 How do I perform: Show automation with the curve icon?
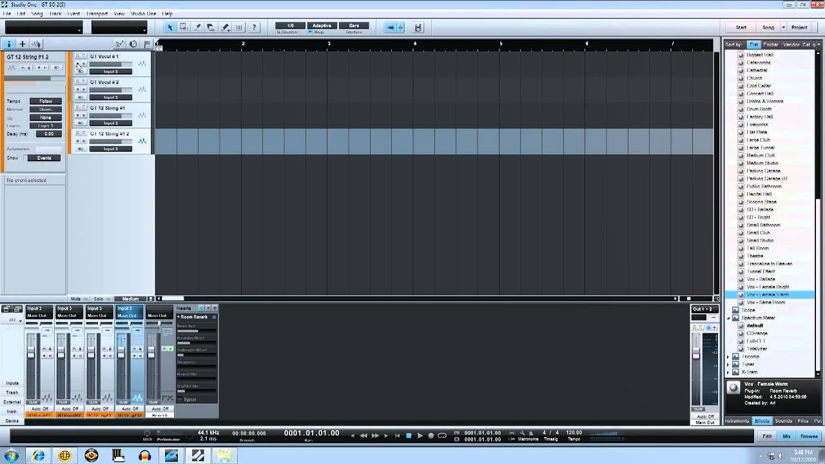tap(119, 44)
